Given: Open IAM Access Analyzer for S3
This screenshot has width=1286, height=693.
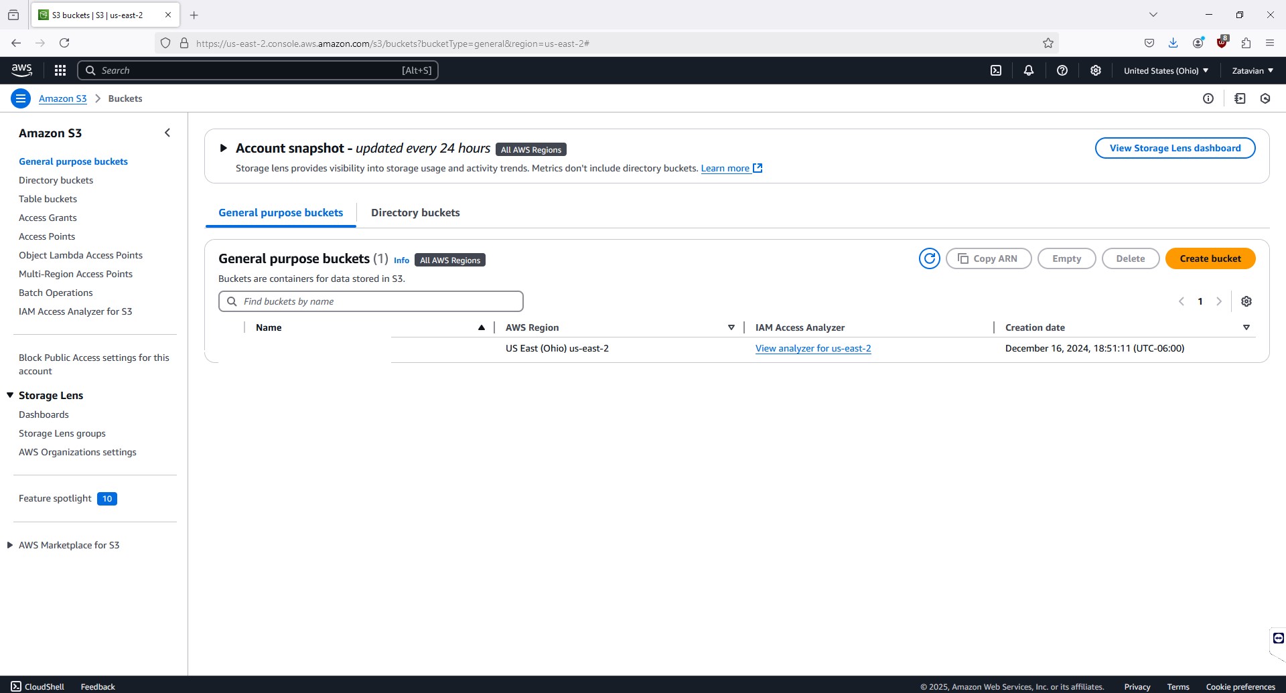Looking at the screenshot, I should (x=75, y=311).
